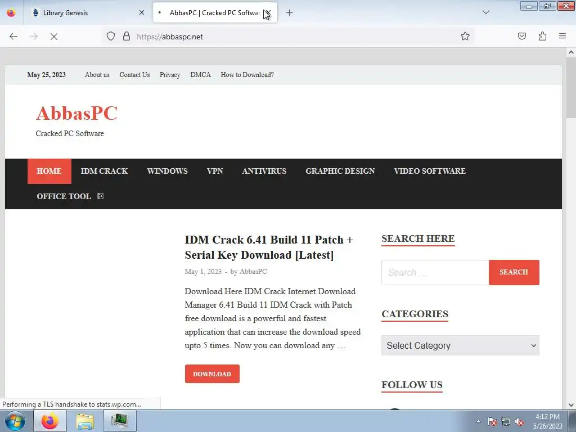Image resolution: width=576 pixels, height=432 pixels.
Task: Open the About us page
Action: click(x=97, y=75)
